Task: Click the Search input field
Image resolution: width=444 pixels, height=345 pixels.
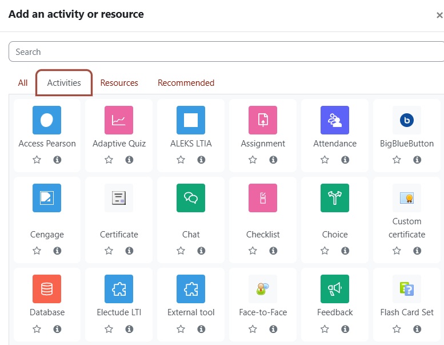Action: click(226, 52)
